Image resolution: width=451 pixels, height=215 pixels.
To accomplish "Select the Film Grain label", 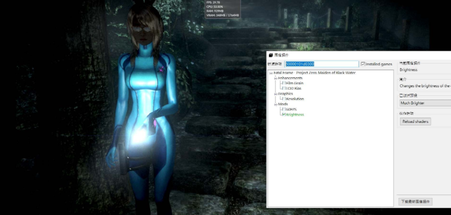I will 295,83.
